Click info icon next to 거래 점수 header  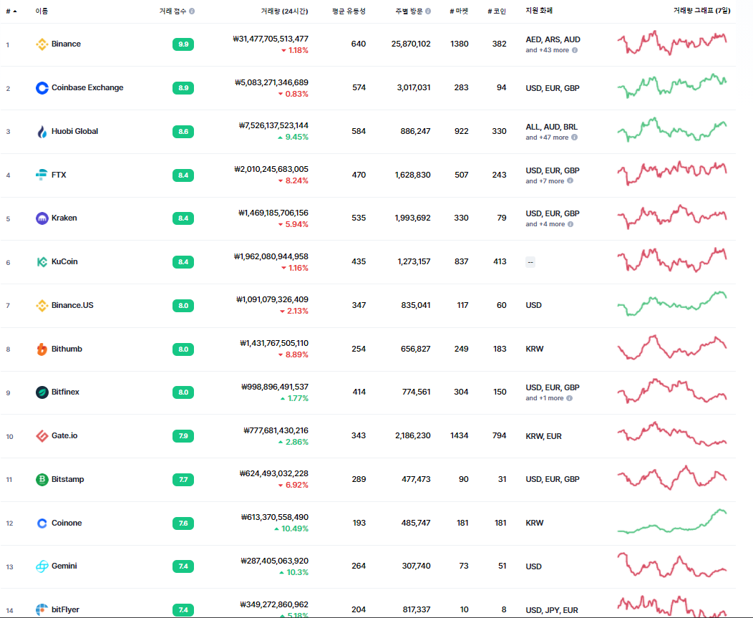click(x=192, y=11)
